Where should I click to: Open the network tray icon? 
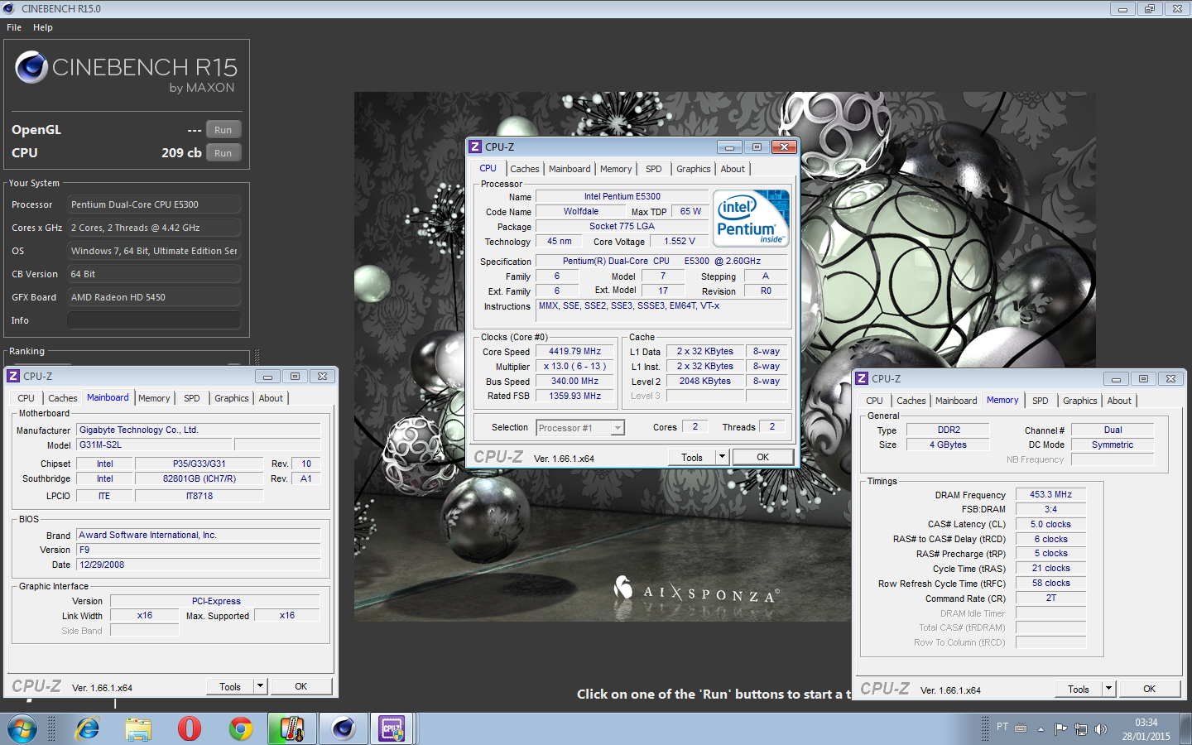(1080, 729)
